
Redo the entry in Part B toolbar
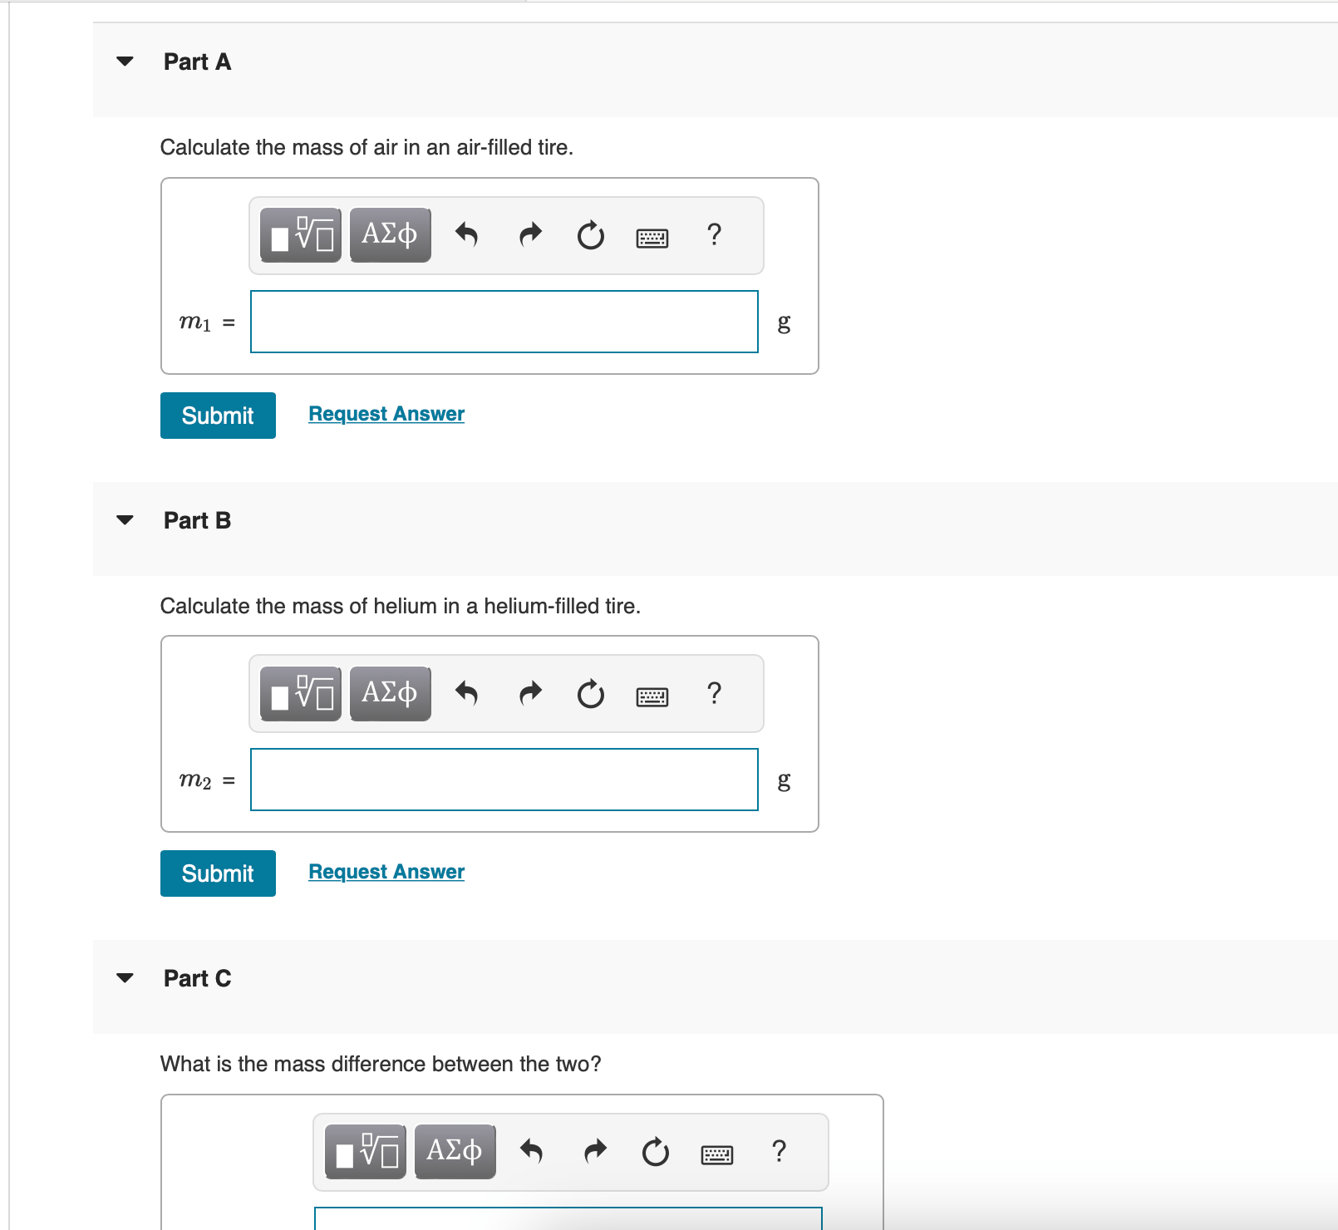point(530,693)
